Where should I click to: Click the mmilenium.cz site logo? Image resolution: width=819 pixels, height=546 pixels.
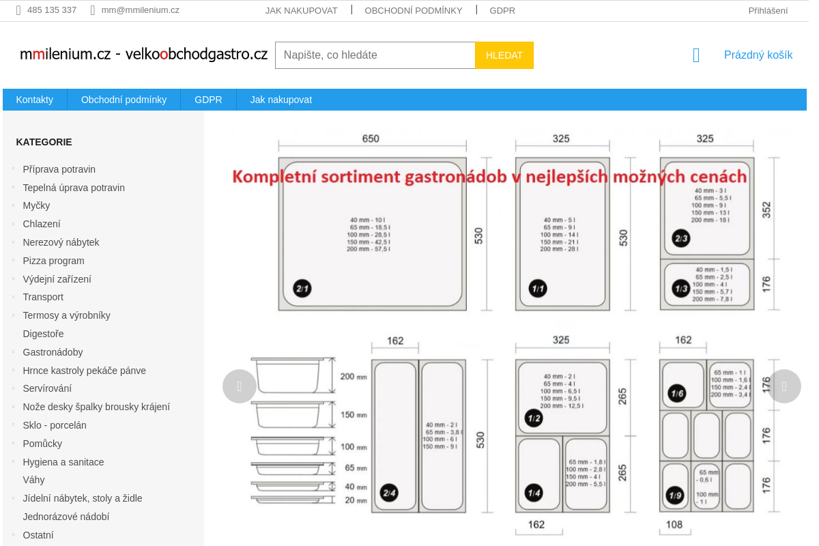pyautogui.click(x=144, y=55)
